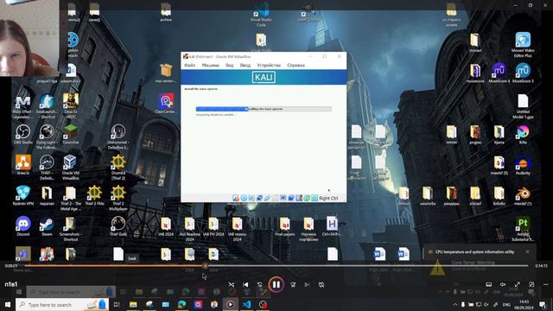The image size is (553, 311).
Task: Select the Radmin VPN desktop icon
Action: 23,195
